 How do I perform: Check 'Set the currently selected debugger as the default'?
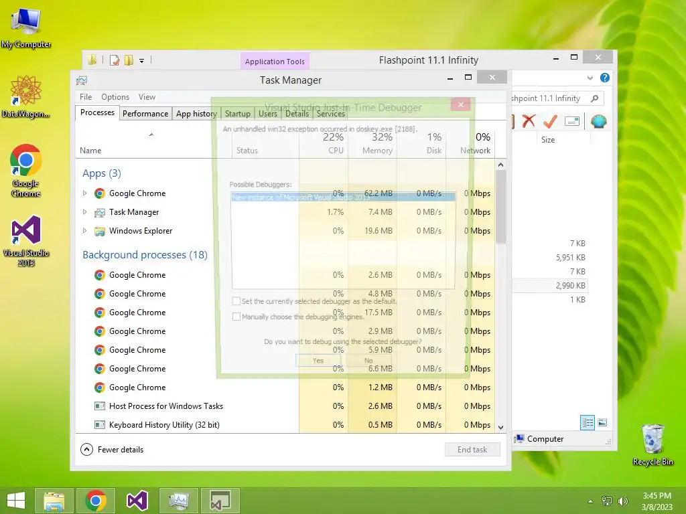tap(236, 301)
